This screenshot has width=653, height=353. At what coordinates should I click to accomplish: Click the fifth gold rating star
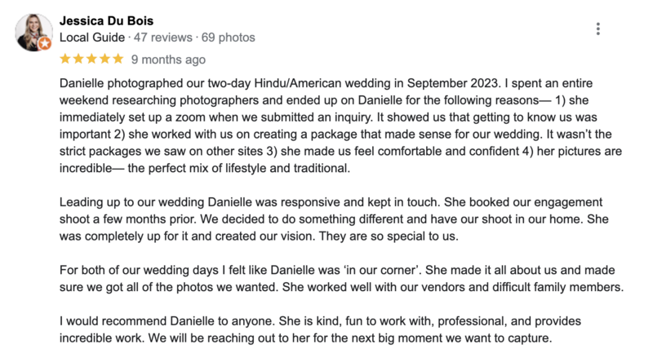click(118, 59)
